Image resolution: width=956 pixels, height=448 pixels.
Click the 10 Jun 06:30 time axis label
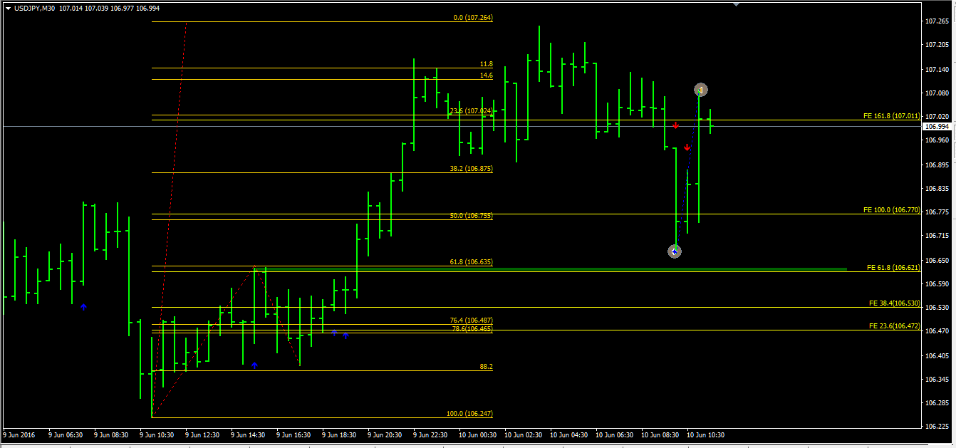614,434
